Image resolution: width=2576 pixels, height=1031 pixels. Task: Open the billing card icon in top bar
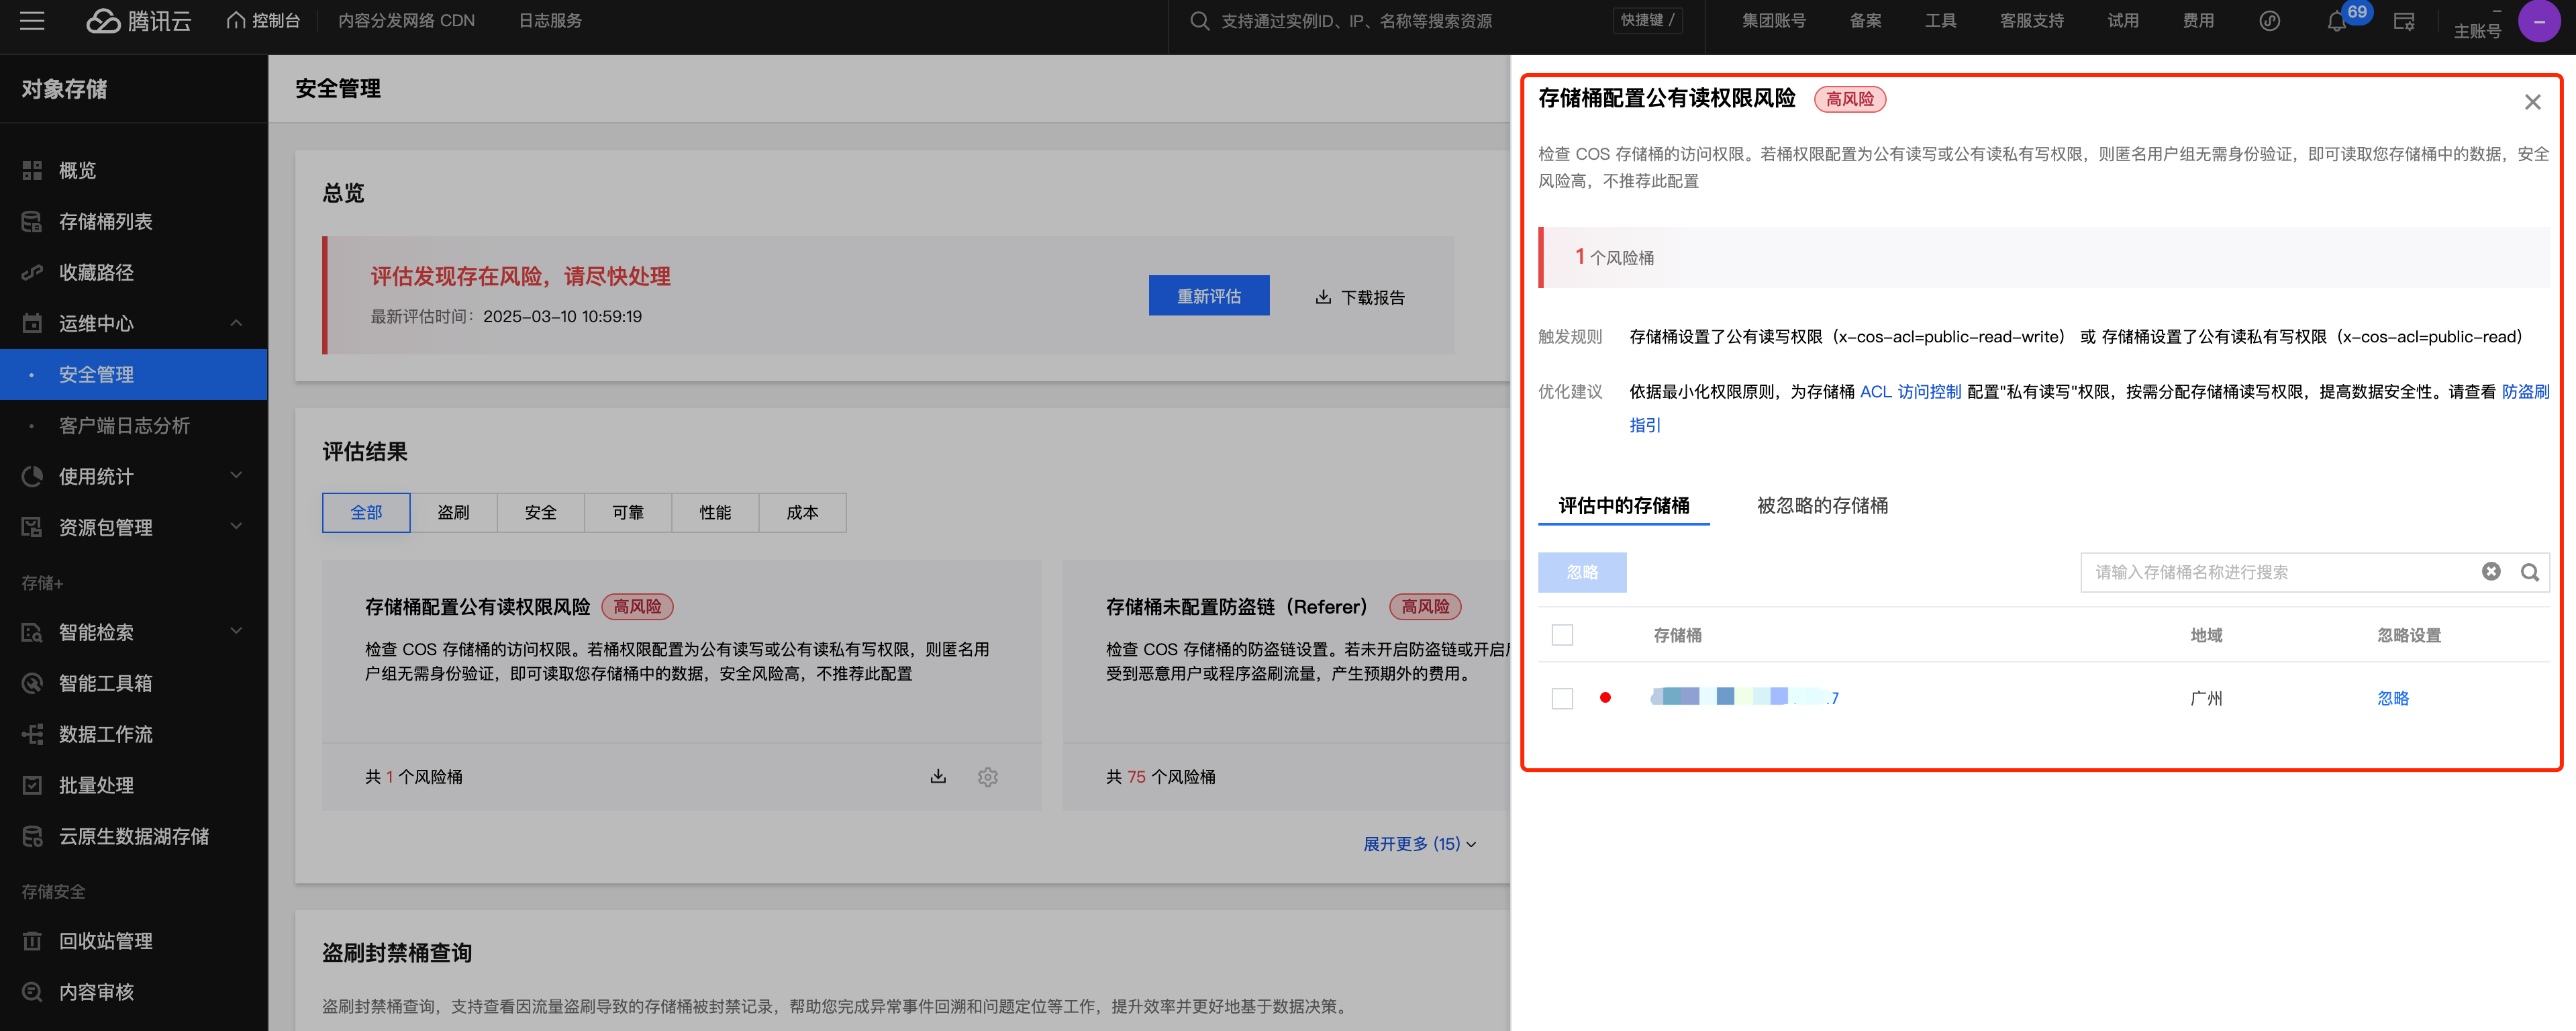(x=2404, y=21)
